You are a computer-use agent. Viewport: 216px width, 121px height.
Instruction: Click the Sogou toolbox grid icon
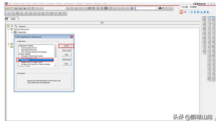coord(208,12)
